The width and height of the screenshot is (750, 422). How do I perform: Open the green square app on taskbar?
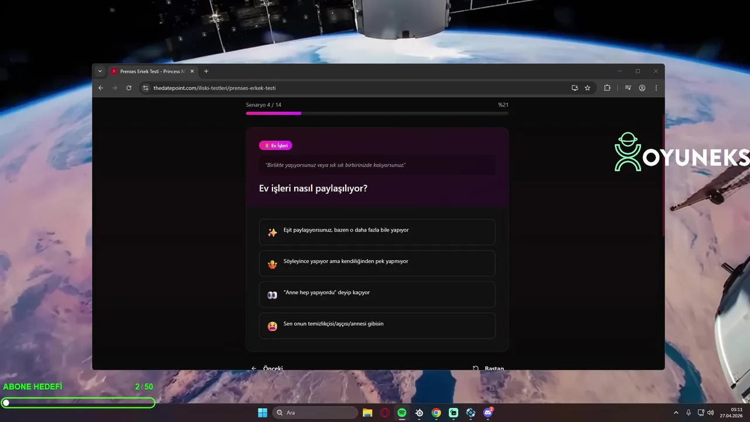tap(454, 413)
